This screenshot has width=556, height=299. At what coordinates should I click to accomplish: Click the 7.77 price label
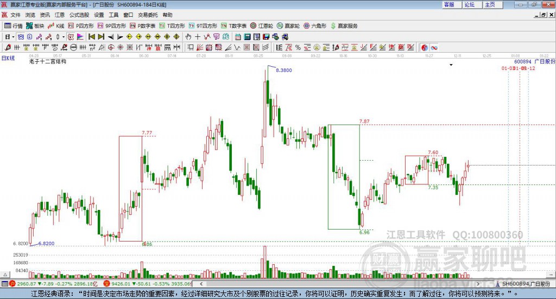tap(147, 133)
